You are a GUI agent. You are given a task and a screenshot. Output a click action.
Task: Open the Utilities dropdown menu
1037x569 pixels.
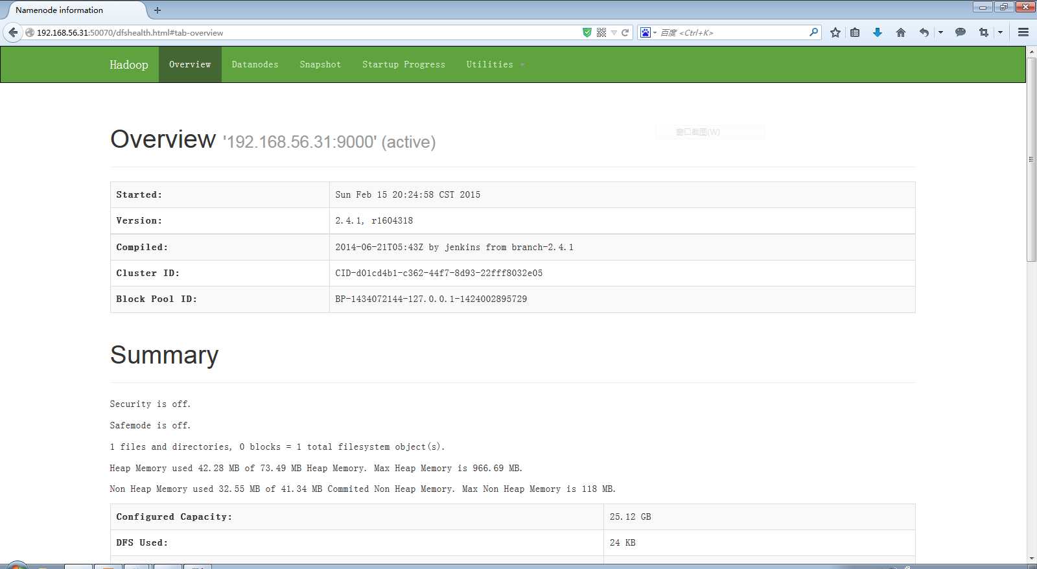[495, 65]
